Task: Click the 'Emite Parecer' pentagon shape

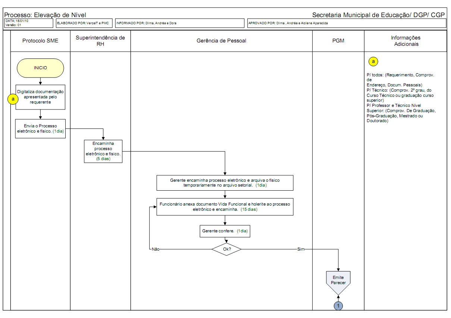Action: click(x=338, y=281)
